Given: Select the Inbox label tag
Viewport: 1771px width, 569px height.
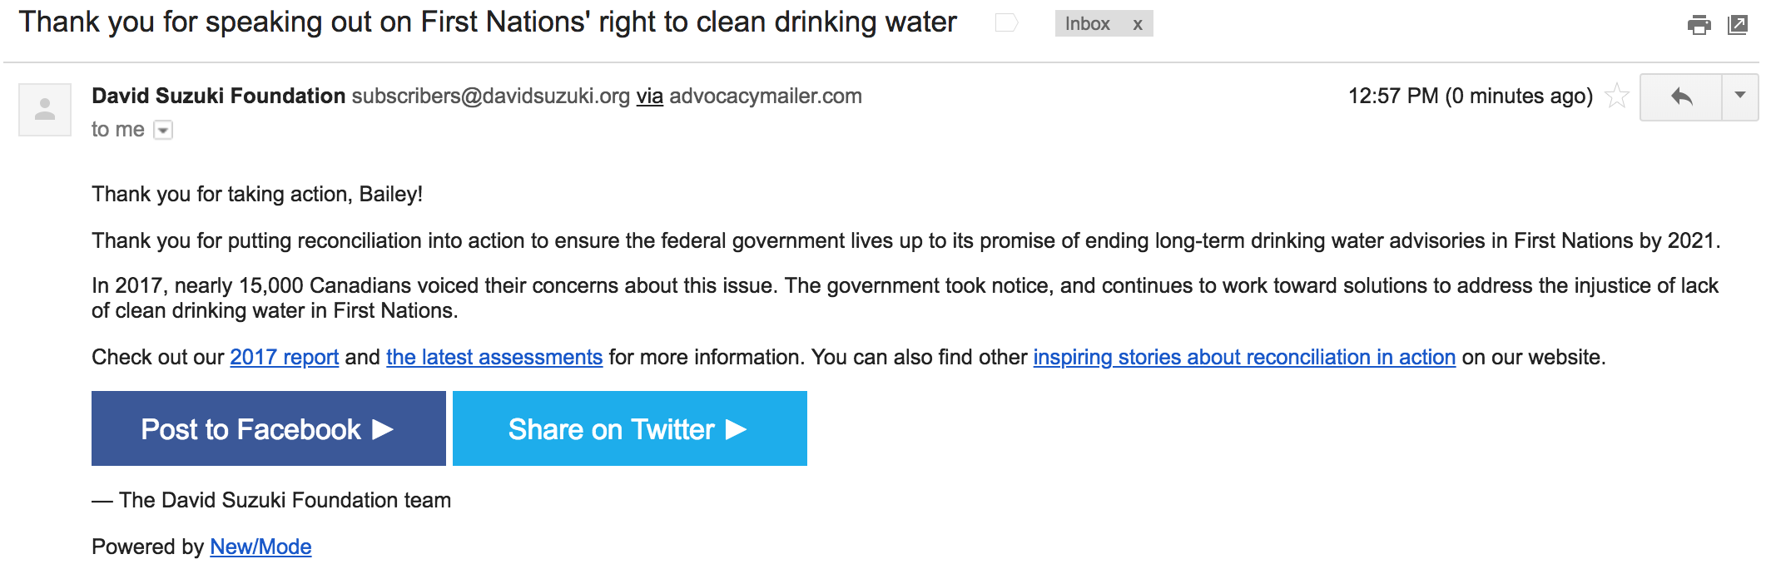Looking at the screenshot, I should (x=1087, y=24).
